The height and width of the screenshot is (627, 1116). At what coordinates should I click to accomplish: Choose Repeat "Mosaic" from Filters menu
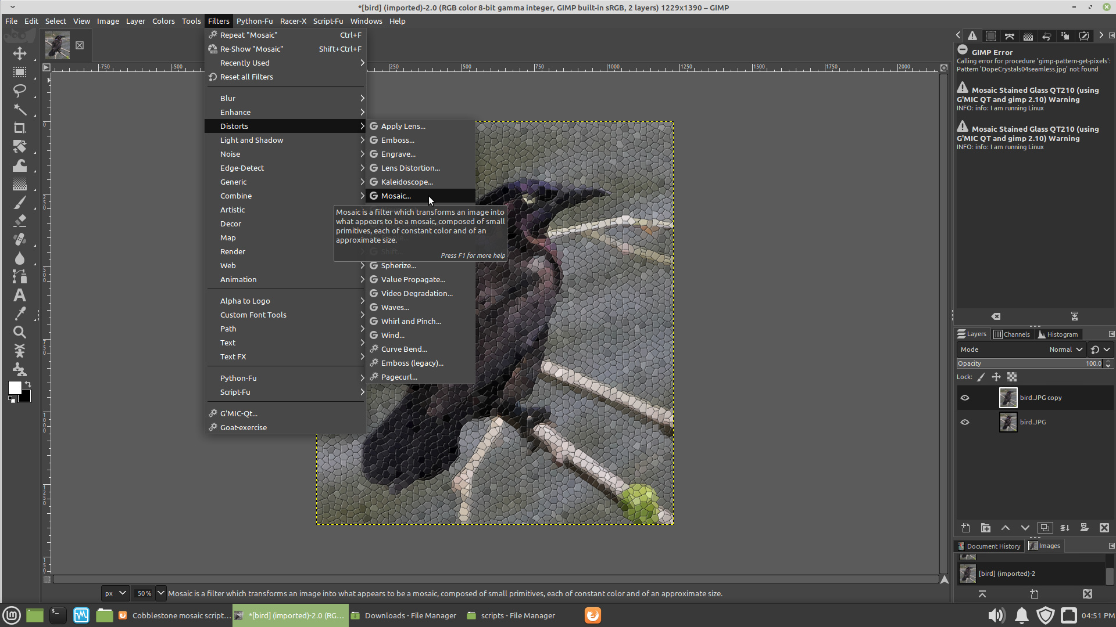tap(286, 35)
